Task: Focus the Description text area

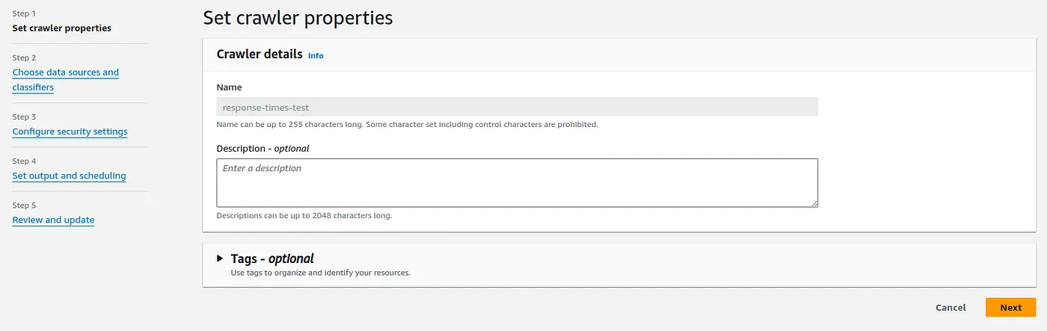Action: (517, 182)
